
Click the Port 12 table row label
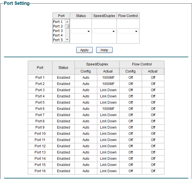pos(40,146)
